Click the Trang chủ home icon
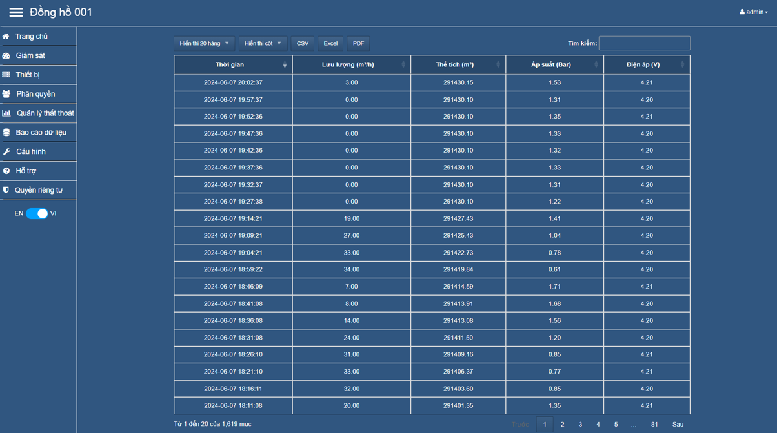This screenshot has height=433, width=777. tap(6, 37)
